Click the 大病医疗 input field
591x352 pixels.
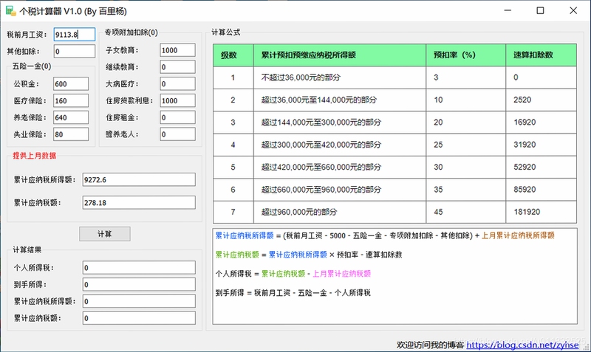(177, 83)
